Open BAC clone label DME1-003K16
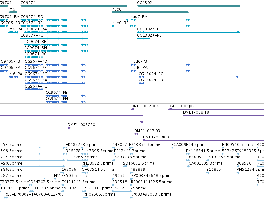 coord(157,137)
